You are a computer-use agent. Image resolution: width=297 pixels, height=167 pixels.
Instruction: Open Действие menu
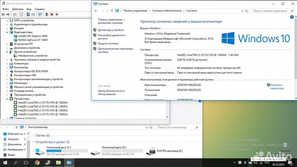[18, 9]
